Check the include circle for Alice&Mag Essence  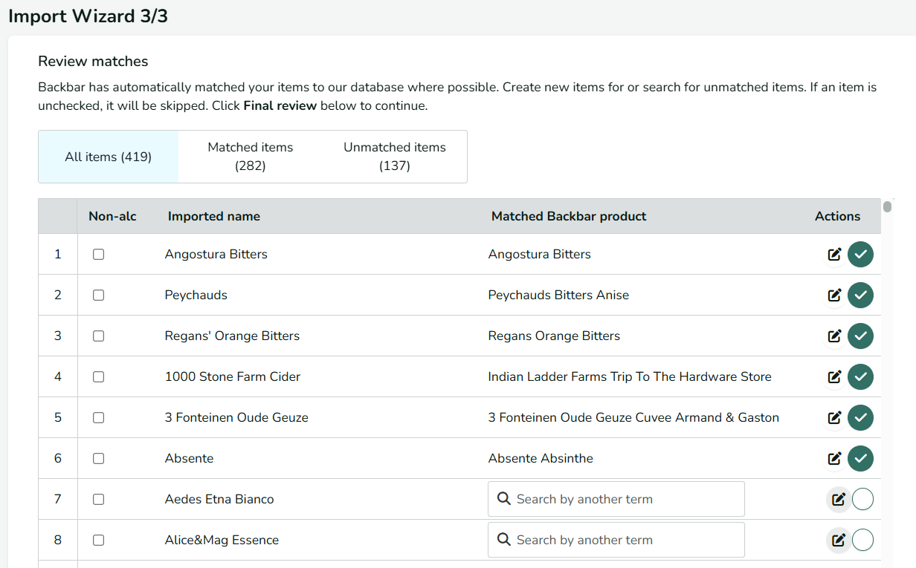pos(862,541)
